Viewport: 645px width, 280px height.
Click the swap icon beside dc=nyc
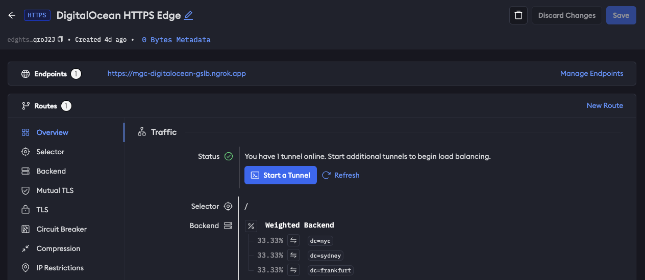[x=293, y=240]
